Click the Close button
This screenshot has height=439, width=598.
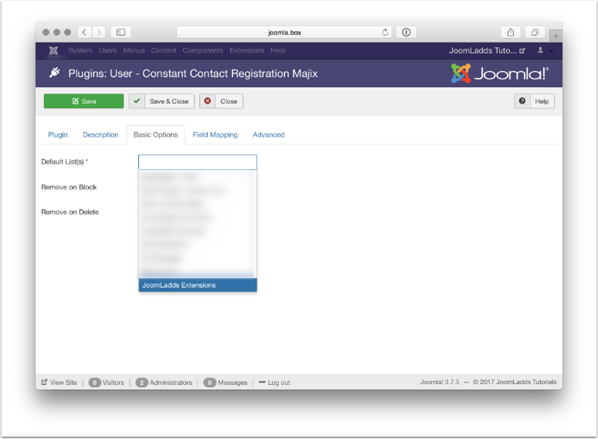point(221,101)
